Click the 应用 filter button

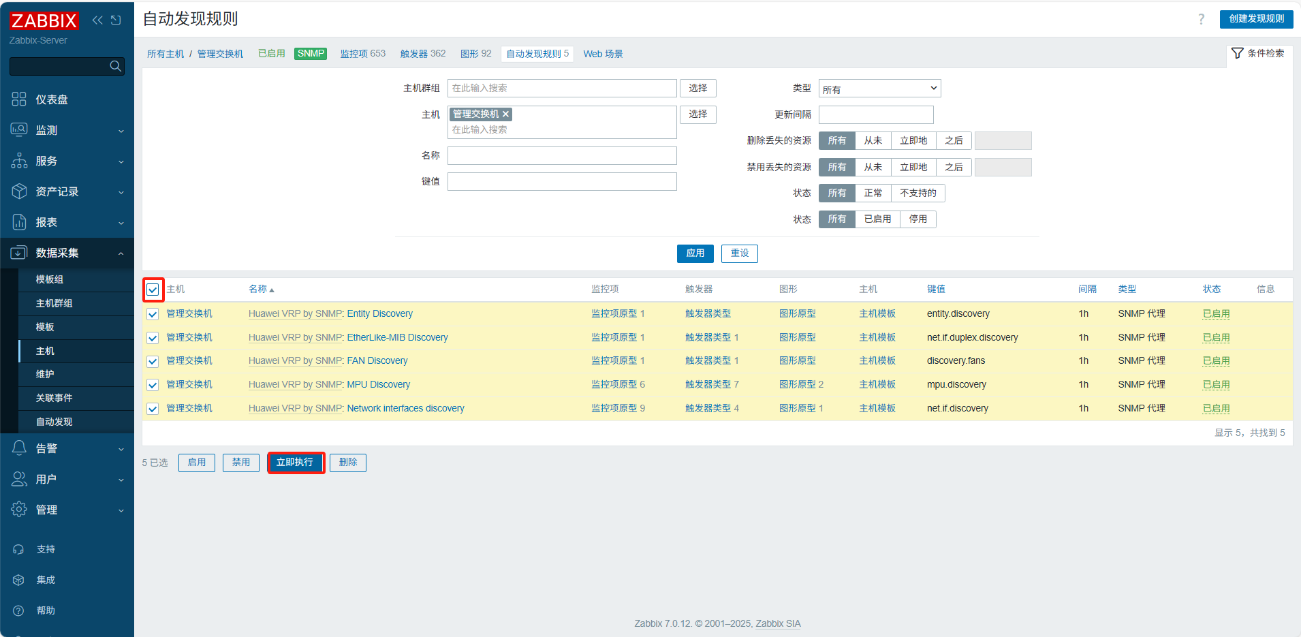[x=695, y=253]
